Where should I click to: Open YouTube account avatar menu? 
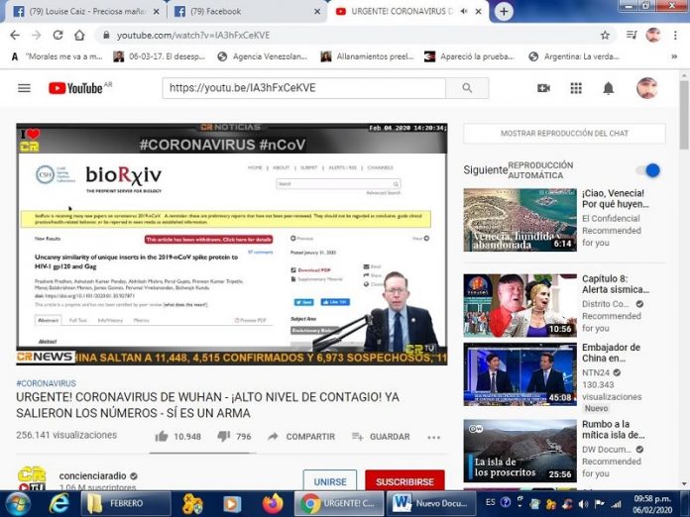(x=646, y=88)
